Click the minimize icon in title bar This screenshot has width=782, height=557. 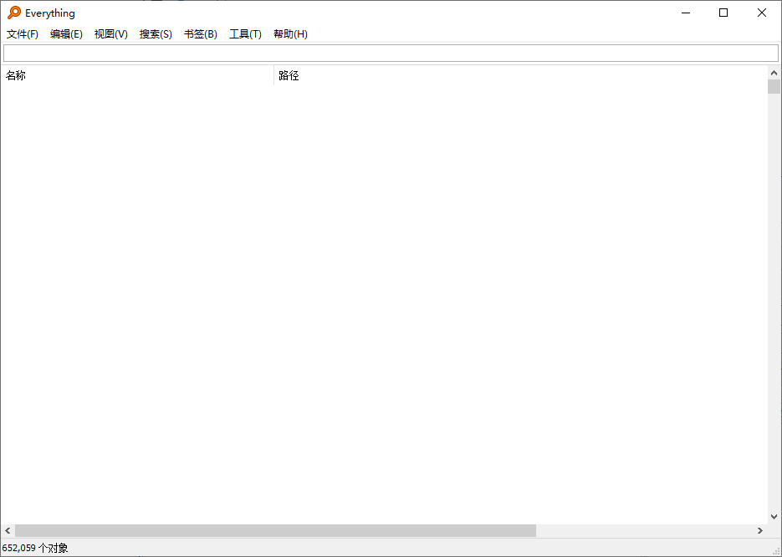point(685,13)
